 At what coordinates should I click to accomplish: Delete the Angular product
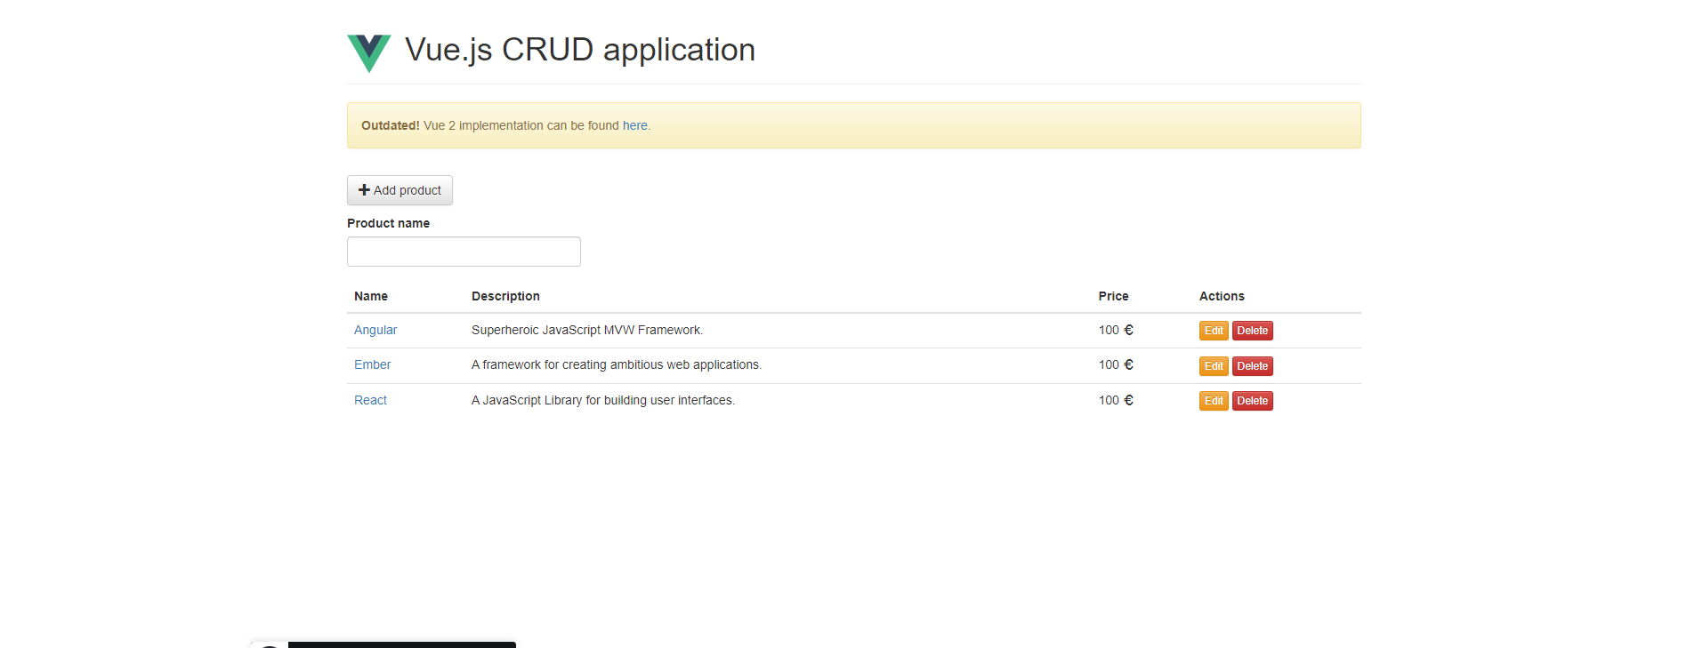pyautogui.click(x=1252, y=331)
